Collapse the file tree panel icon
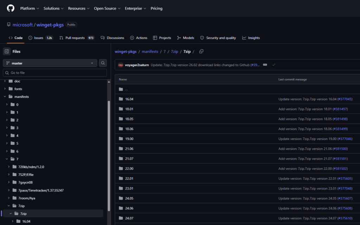This screenshot has height=225, width=360. tap(7, 51)
